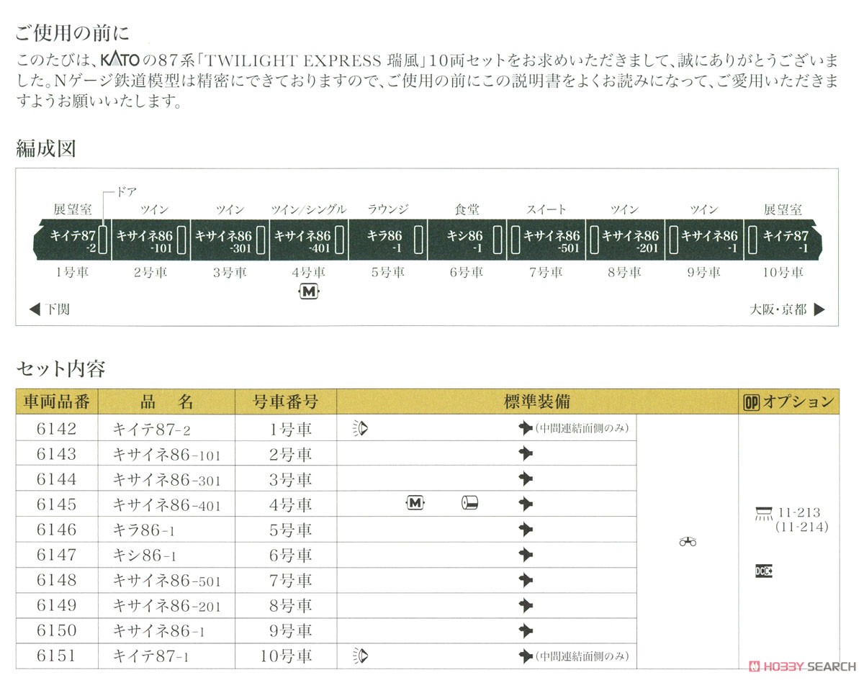Click the '下関' direction label
864x680 pixels.
coord(58,310)
